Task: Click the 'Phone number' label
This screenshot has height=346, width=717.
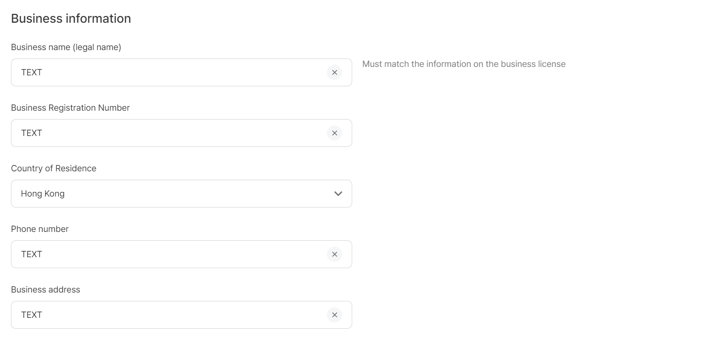Action: [x=40, y=229]
